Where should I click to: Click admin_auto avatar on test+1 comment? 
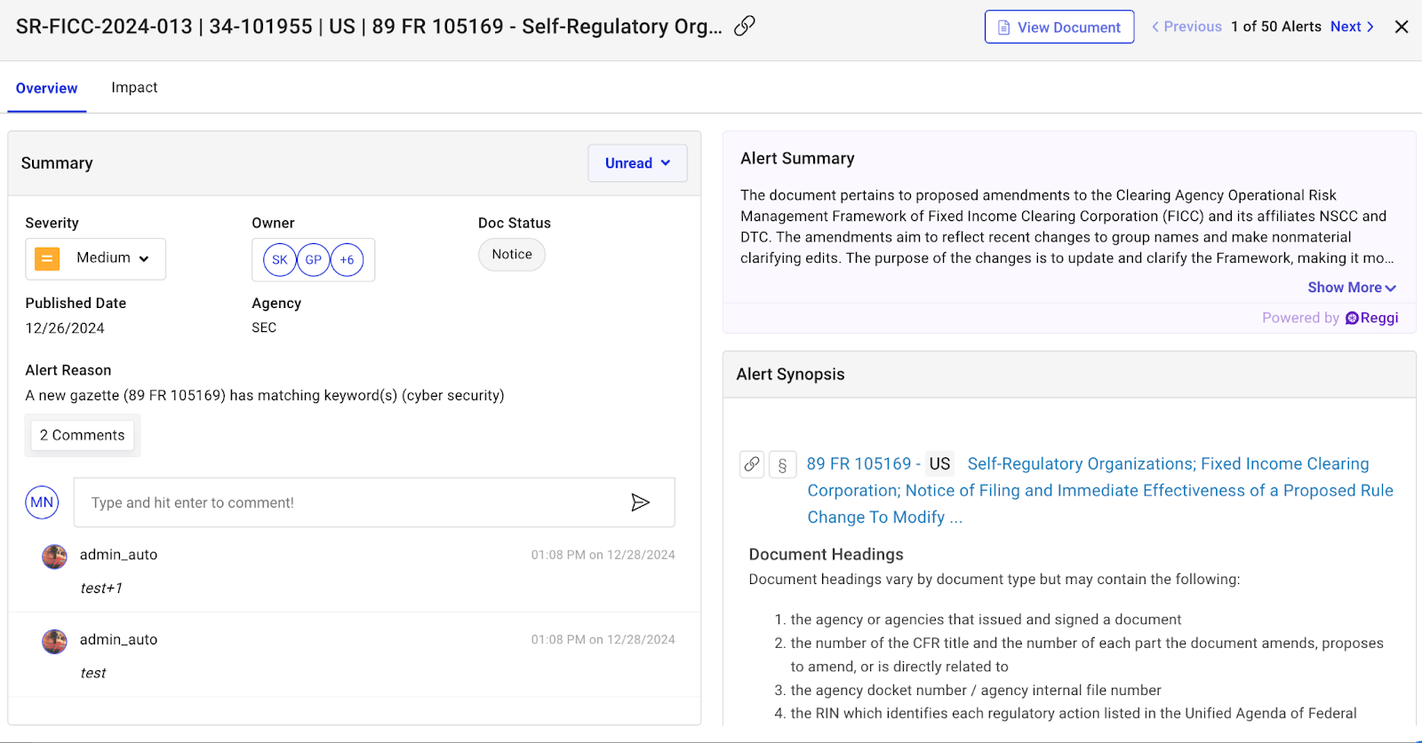pyautogui.click(x=54, y=557)
